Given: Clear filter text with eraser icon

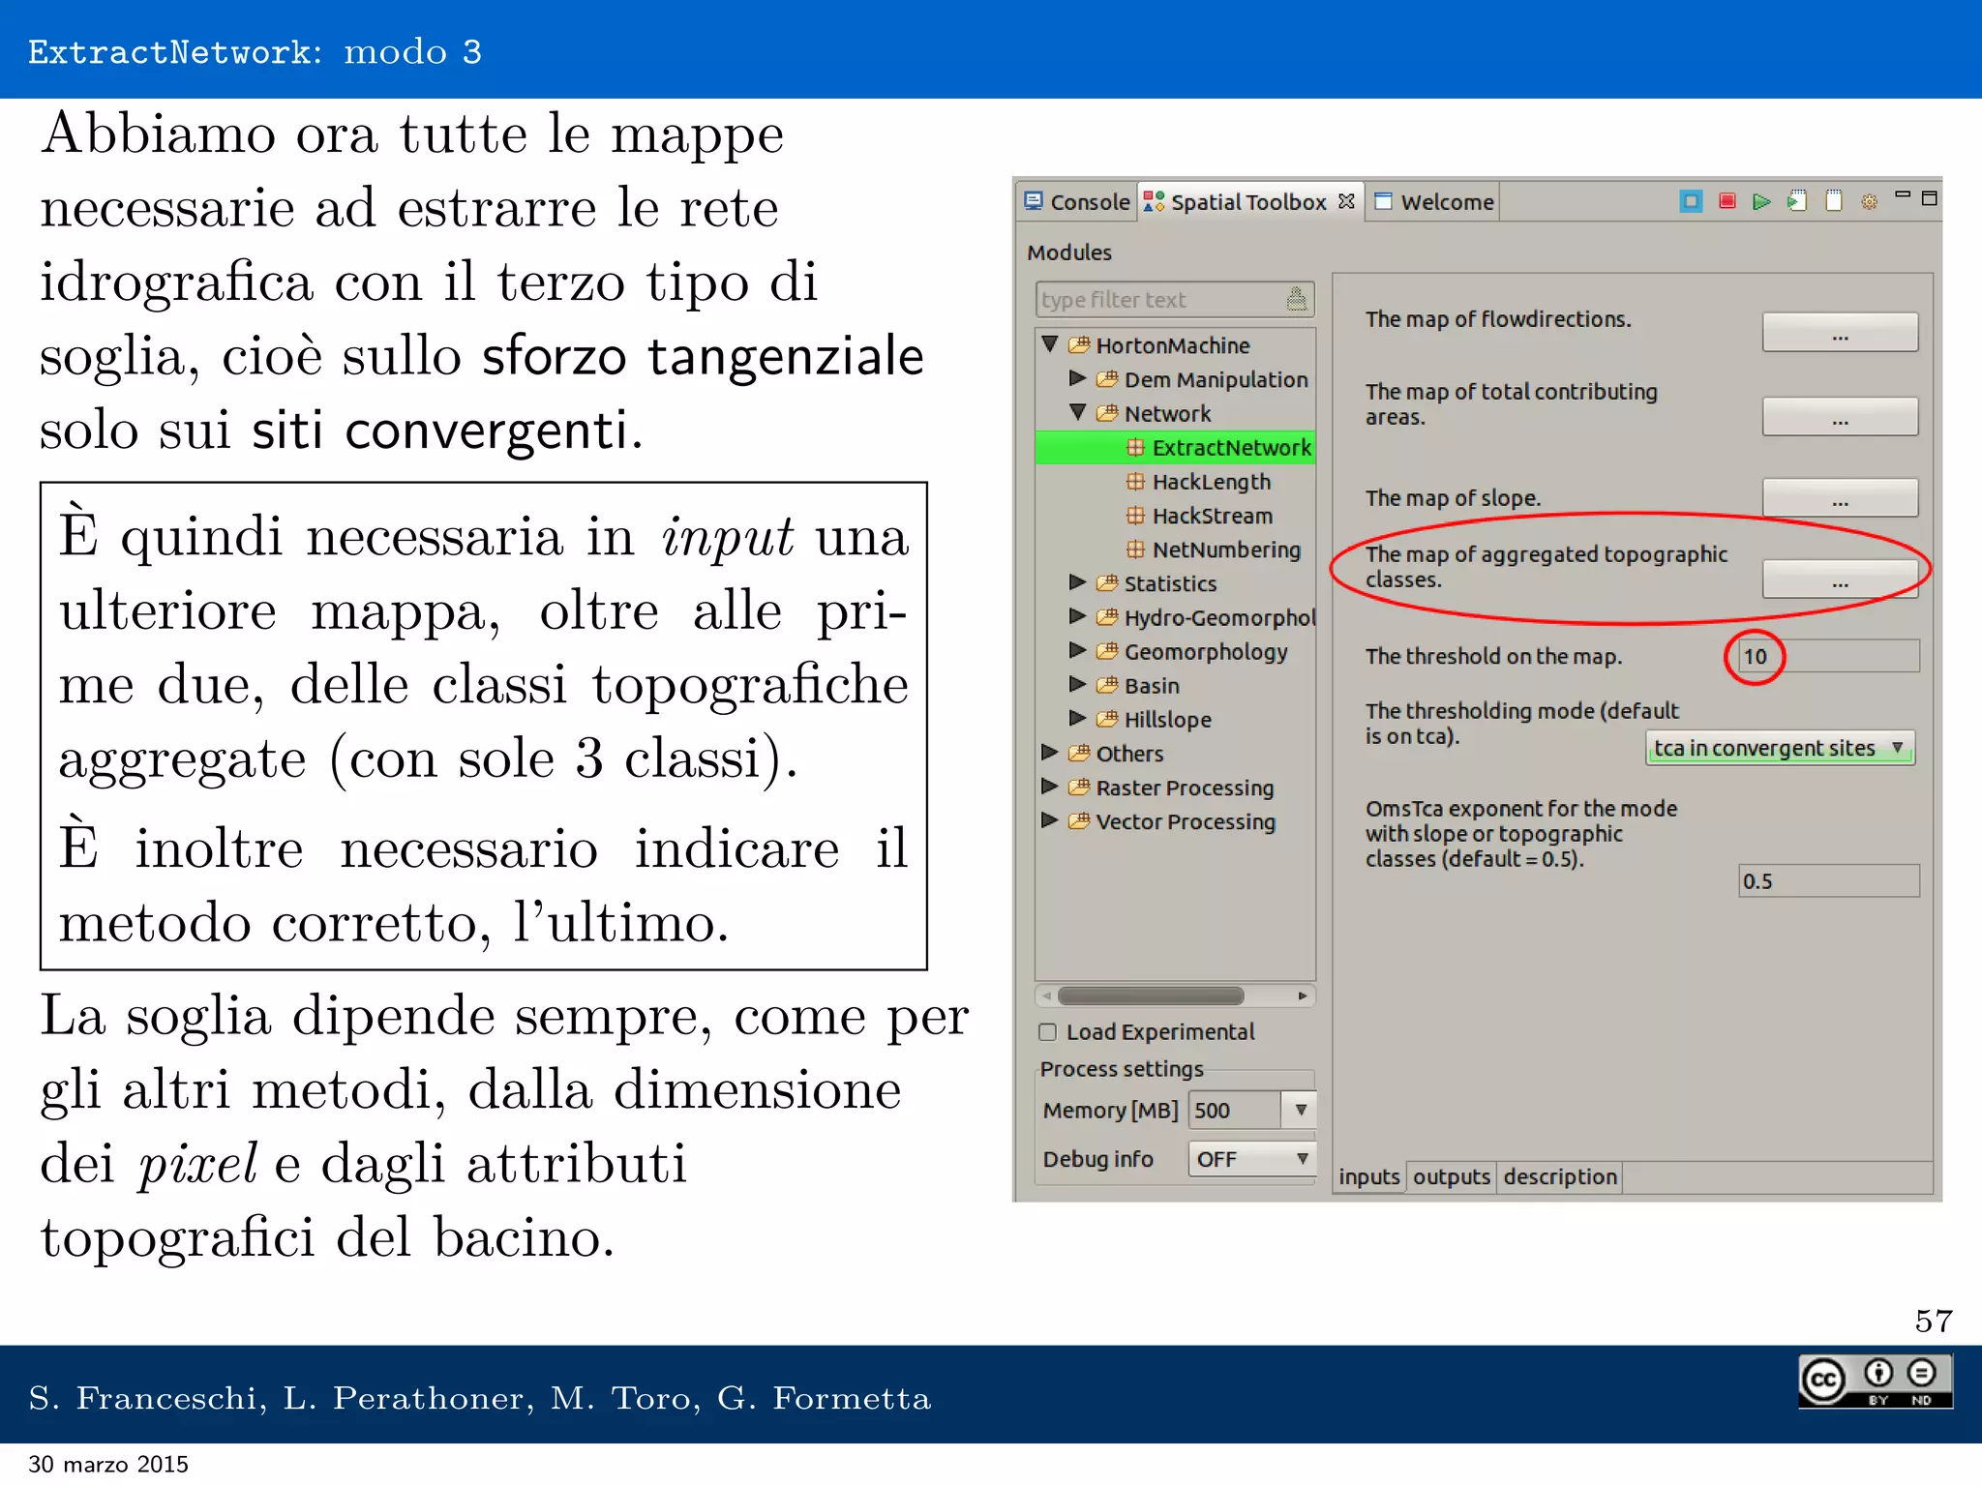Looking at the screenshot, I should pos(1297,299).
